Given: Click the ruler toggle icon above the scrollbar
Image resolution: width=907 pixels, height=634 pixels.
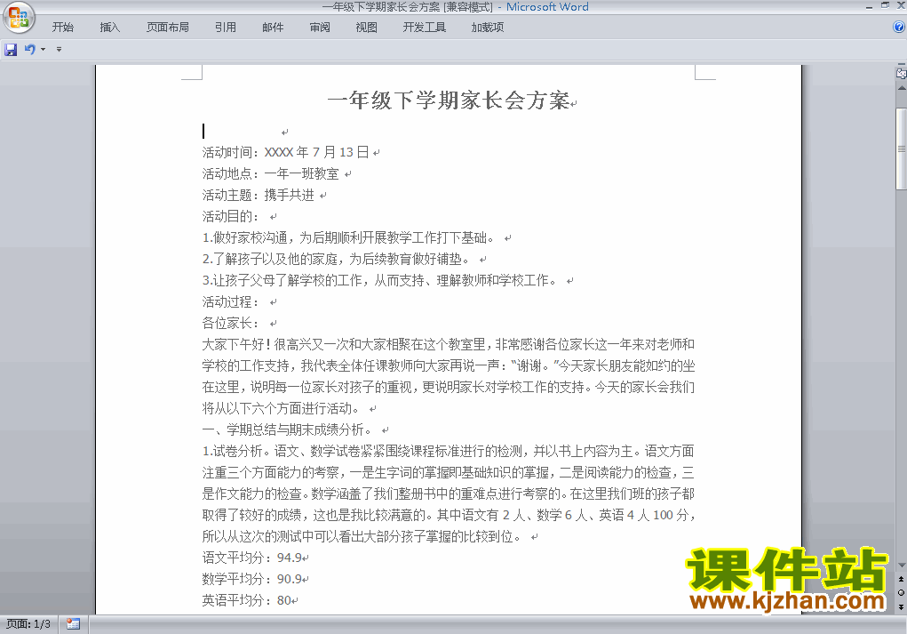Looking at the screenshot, I should 901,74.
